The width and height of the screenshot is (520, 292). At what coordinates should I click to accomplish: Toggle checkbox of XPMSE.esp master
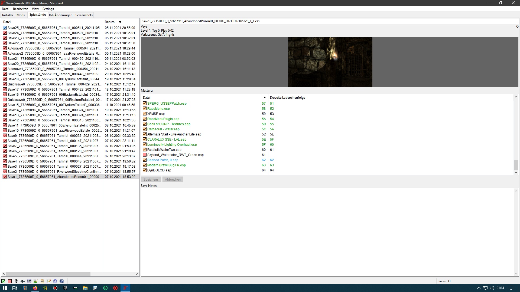point(145,114)
